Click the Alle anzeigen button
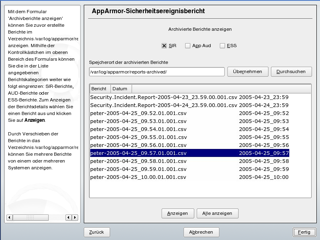 click(x=217, y=214)
